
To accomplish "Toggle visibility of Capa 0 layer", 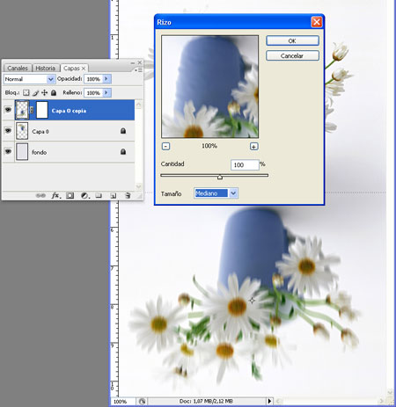I will 8,131.
